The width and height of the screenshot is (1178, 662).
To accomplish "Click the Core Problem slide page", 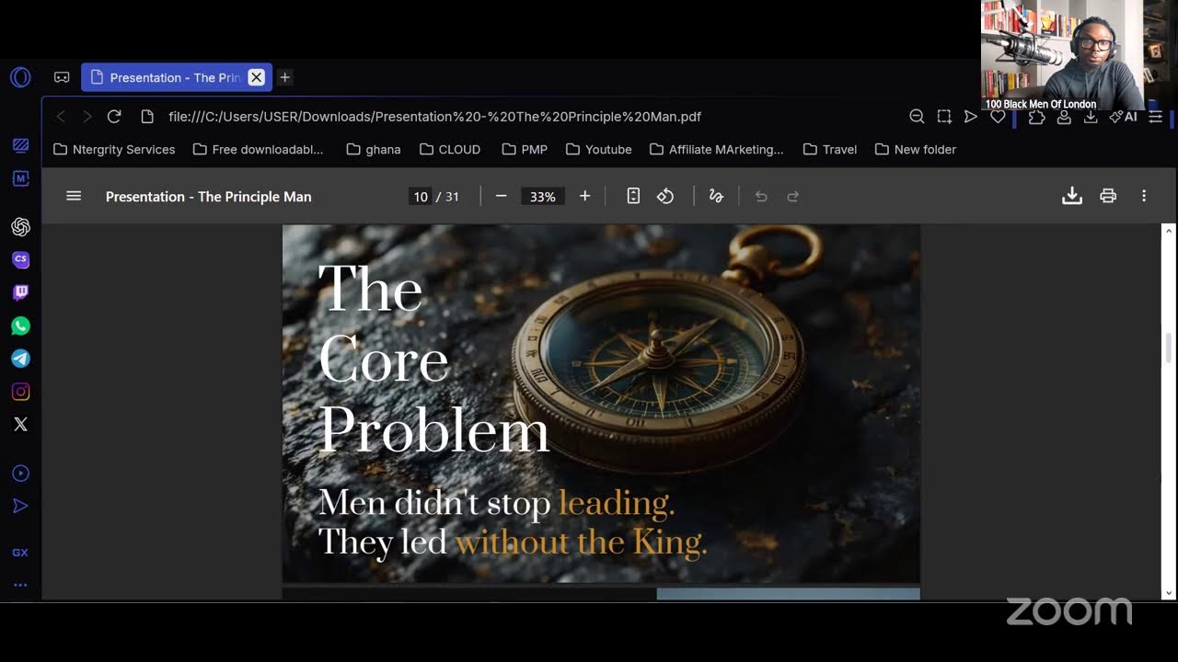I will point(601,404).
